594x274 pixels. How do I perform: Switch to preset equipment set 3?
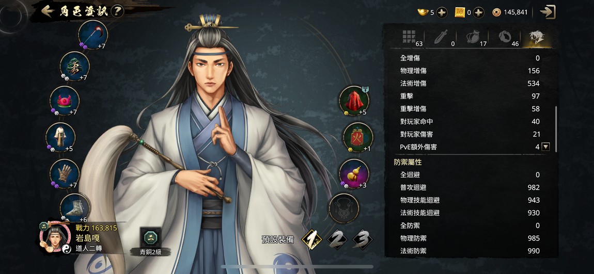[x=363, y=239]
